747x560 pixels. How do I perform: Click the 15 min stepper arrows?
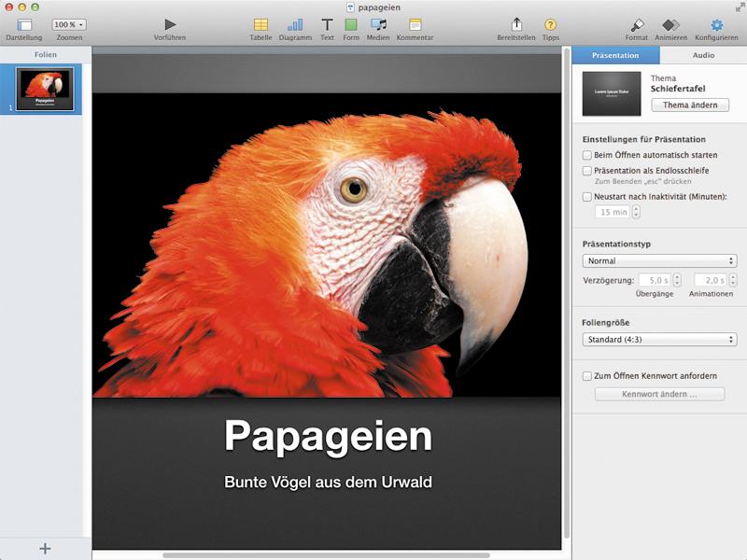click(636, 212)
